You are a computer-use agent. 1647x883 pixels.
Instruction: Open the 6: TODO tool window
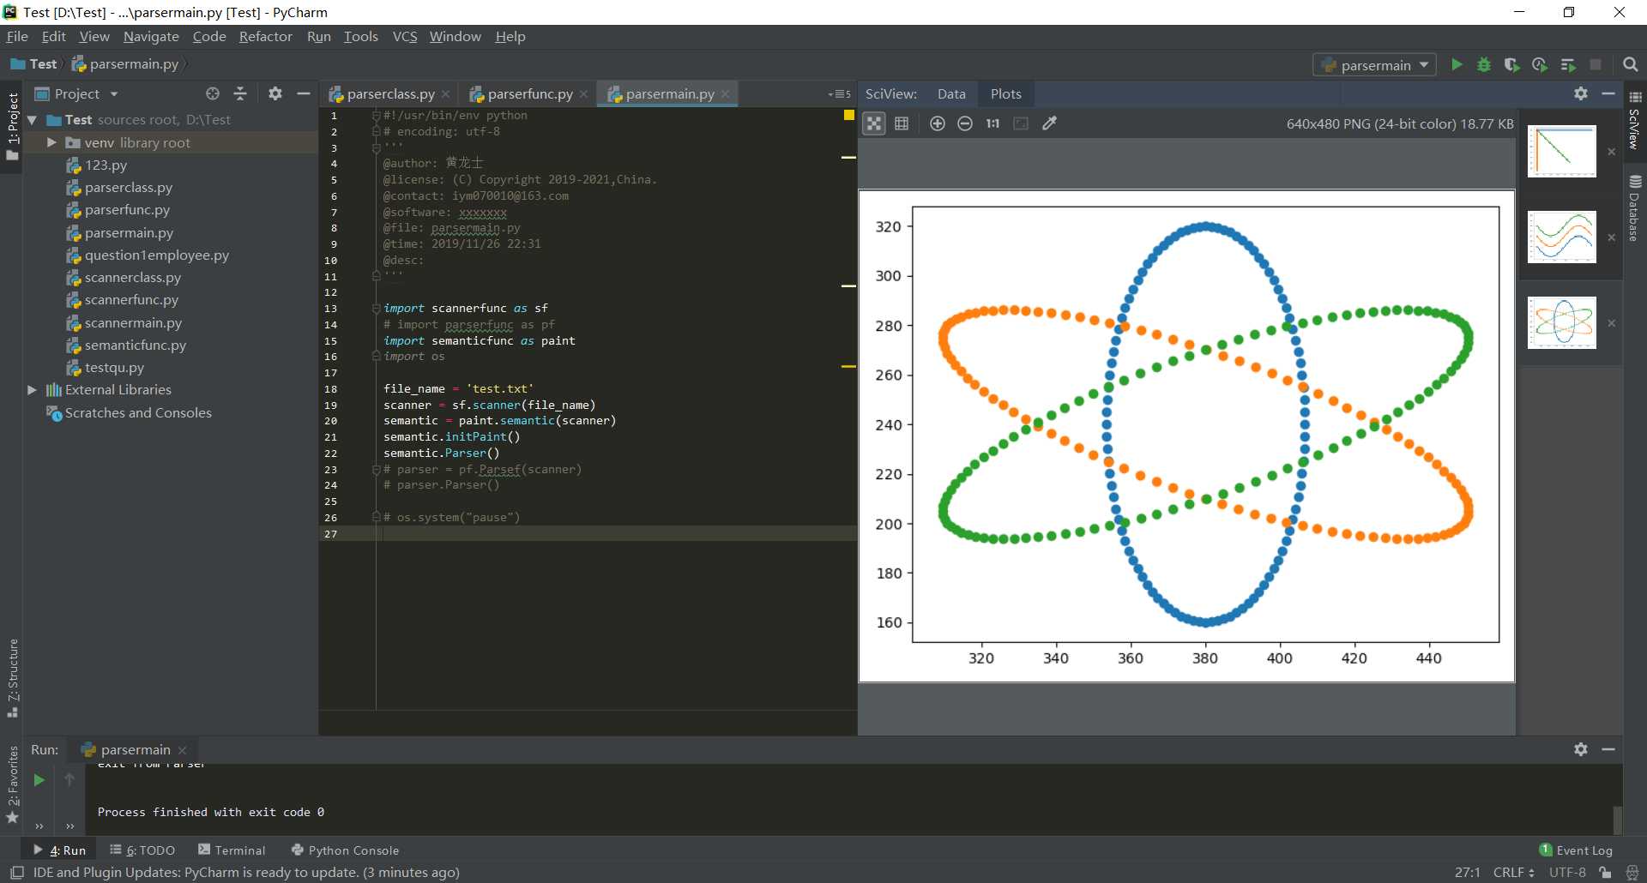click(142, 850)
